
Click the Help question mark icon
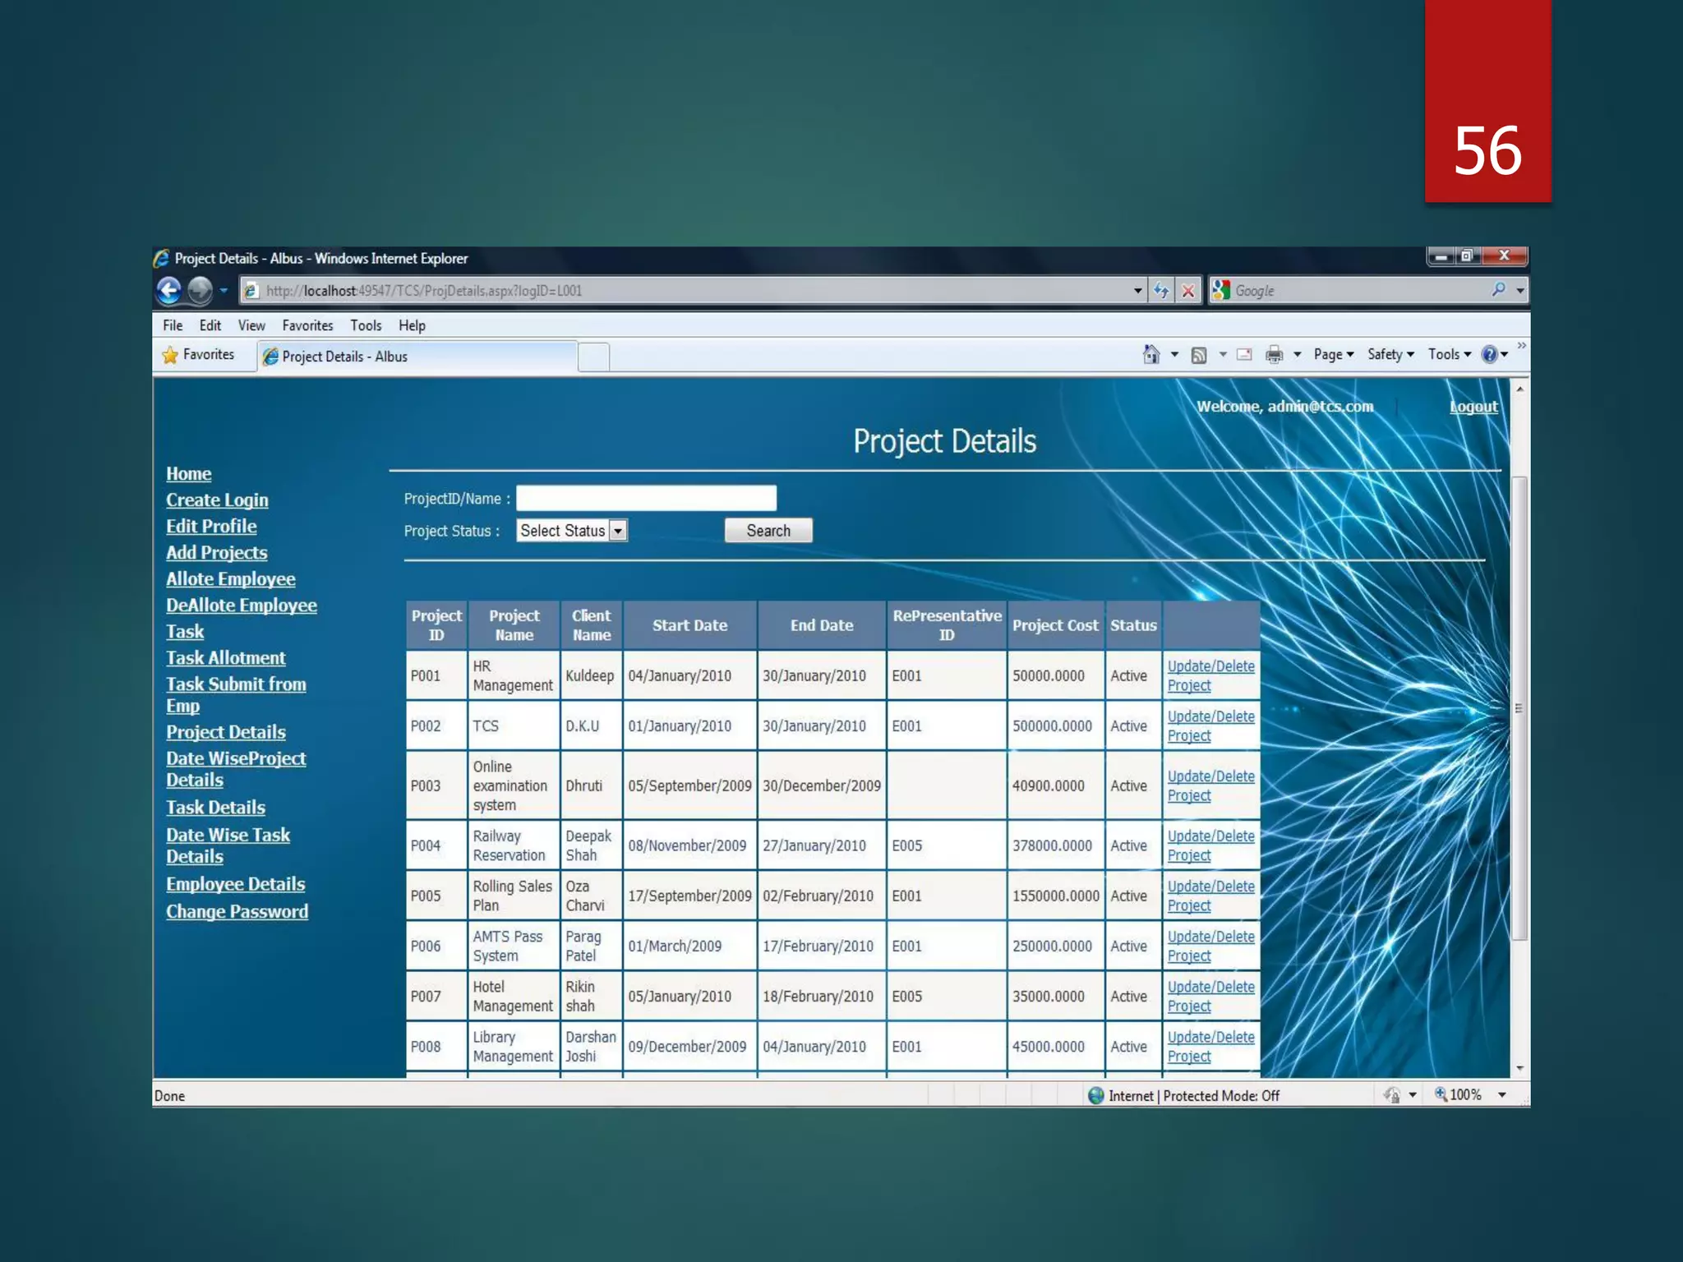tap(1489, 354)
